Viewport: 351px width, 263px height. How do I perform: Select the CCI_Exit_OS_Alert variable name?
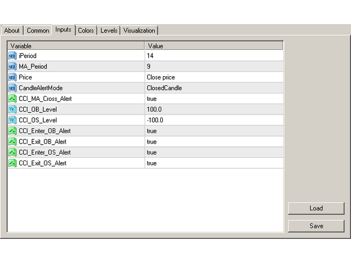(x=43, y=163)
